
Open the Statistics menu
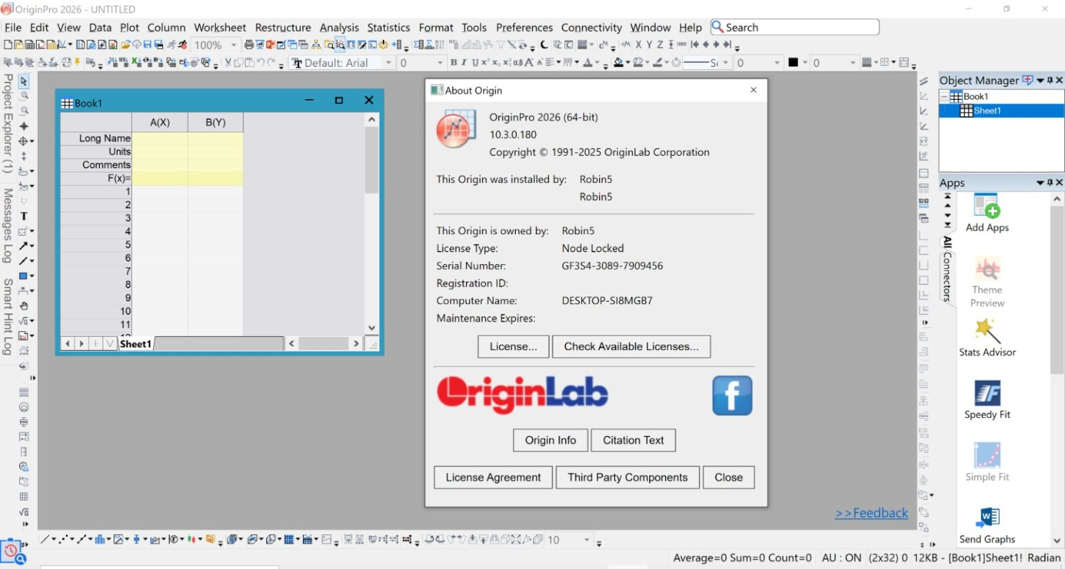click(x=388, y=28)
